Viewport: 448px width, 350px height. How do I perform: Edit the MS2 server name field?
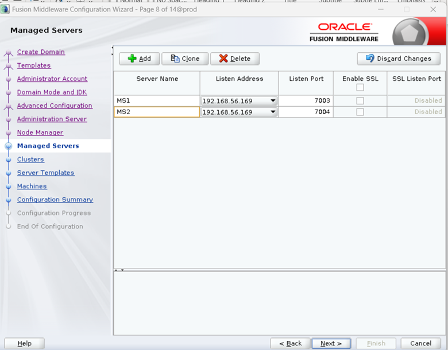pos(157,112)
